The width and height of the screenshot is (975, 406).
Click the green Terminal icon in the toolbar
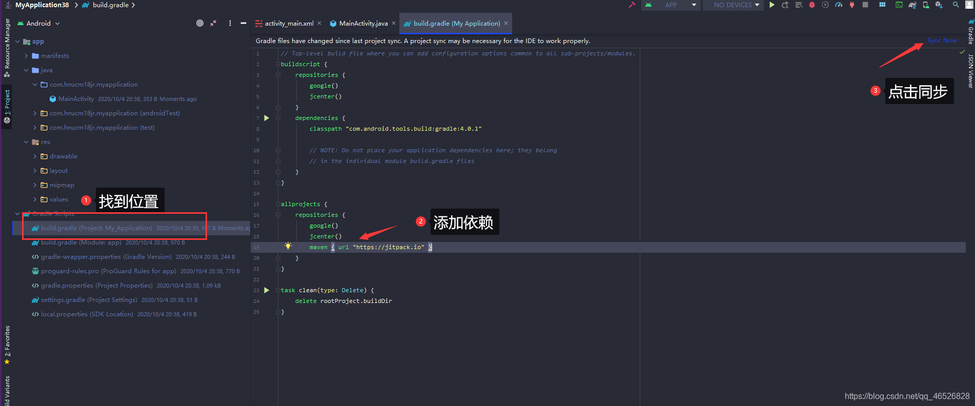(899, 5)
